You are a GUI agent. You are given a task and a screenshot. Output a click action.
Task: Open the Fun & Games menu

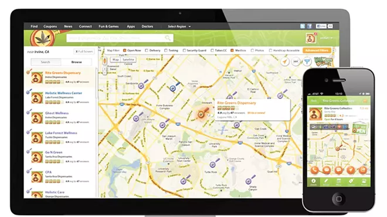point(108,26)
